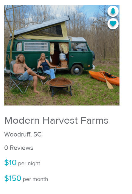
Task: Click the woman seated by the van
Action: [46, 66]
